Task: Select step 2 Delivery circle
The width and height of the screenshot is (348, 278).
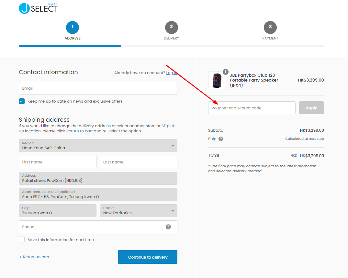Action: pos(171,28)
